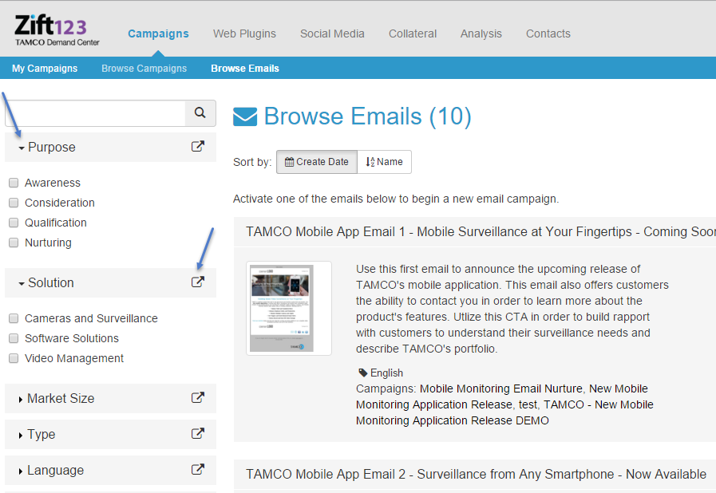
Task: Sort emails by Name
Action: [x=384, y=162]
